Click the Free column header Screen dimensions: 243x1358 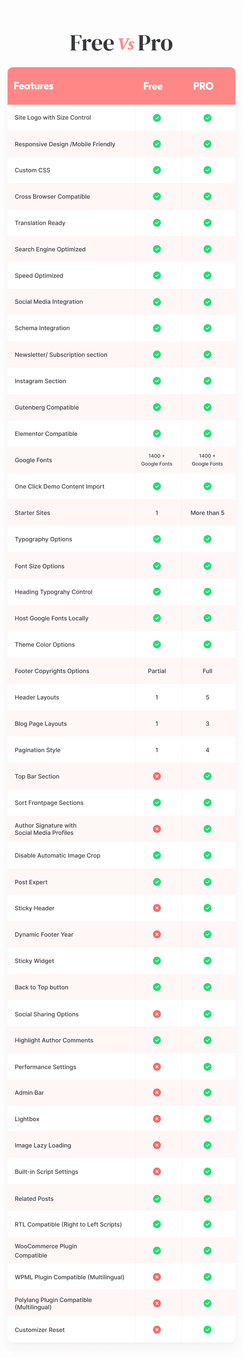point(153,86)
